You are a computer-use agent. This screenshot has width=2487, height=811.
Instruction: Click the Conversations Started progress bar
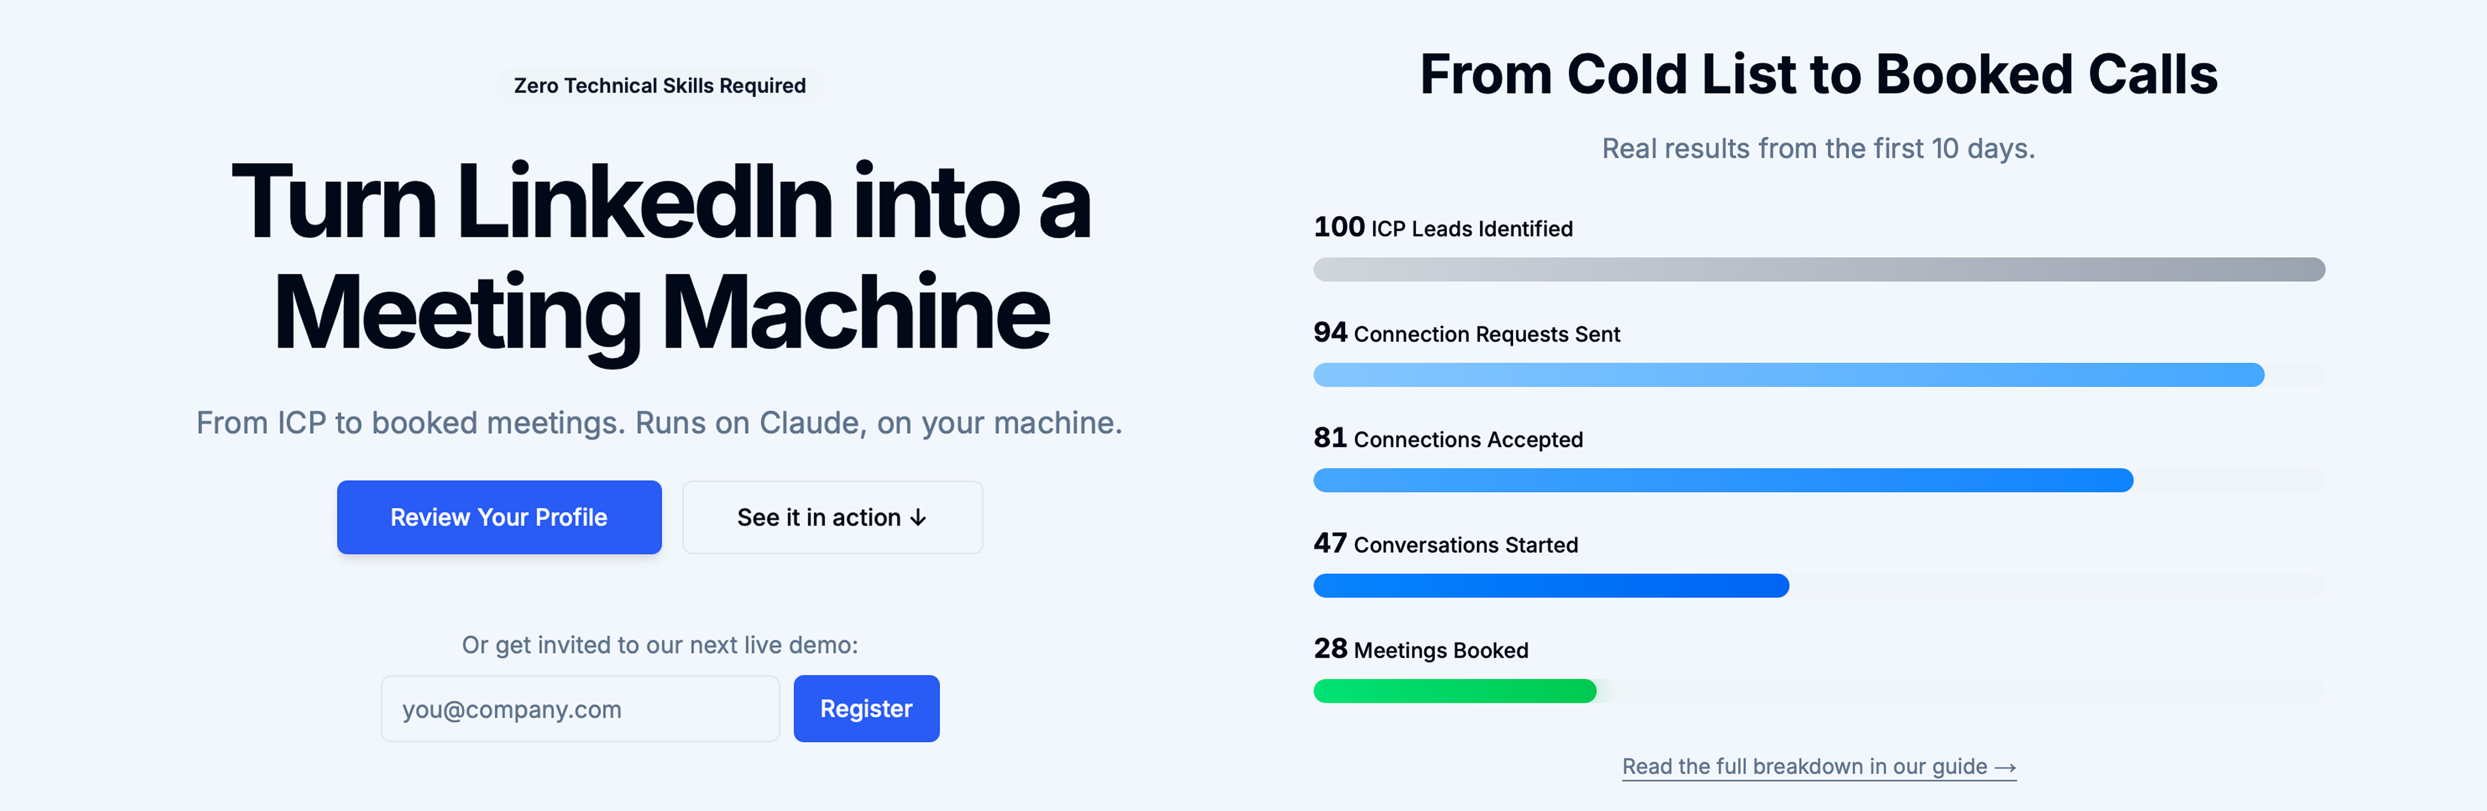pos(1550,585)
